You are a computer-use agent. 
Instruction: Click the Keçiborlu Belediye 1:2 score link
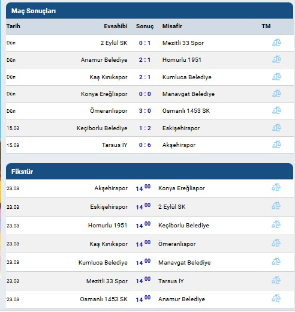(145, 128)
